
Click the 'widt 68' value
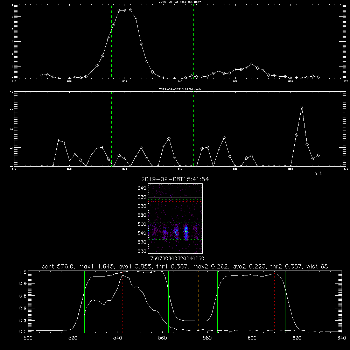coord(317,266)
